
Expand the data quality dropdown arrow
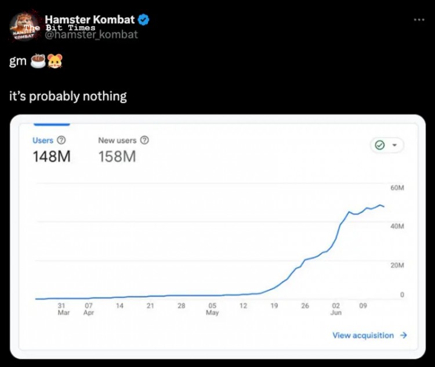(394, 145)
